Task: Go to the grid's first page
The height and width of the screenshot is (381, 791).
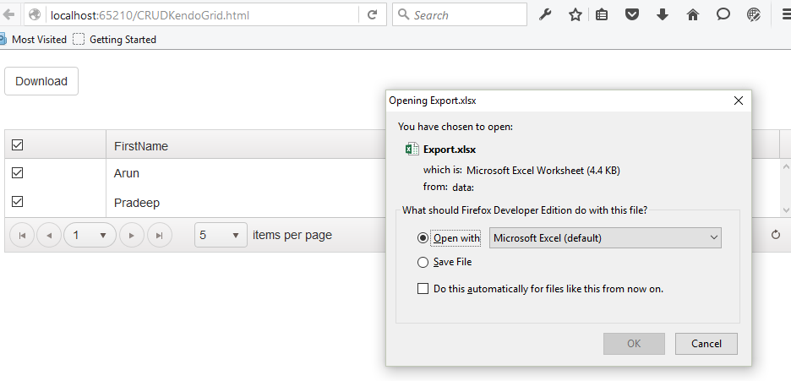Action: click(x=22, y=235)
